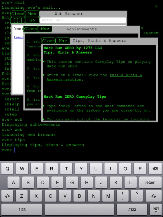This screenshot has width=163, height=217.
Task: Tap the X key on the keyboard
Action: coord(36,196)
